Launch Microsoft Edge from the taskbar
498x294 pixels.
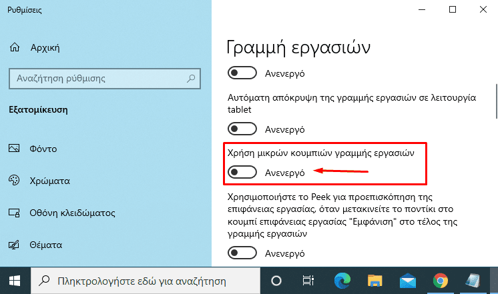342,281
